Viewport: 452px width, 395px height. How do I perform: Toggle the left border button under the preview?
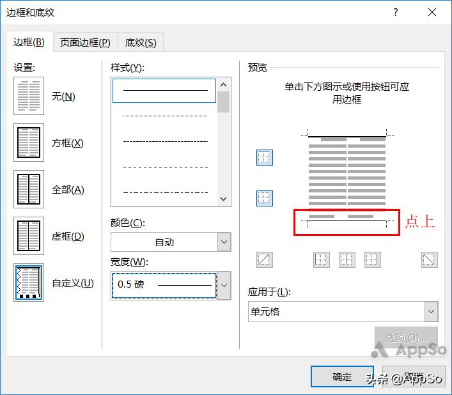[x=322, y=259]
